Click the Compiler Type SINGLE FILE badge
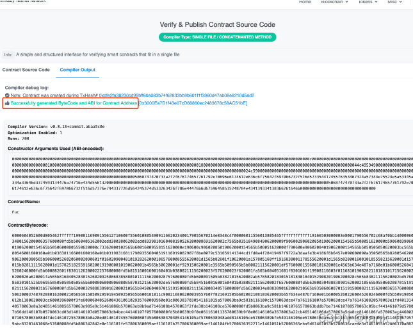The width and height of the screenshot is (413, 330). (x=217, y=37)
